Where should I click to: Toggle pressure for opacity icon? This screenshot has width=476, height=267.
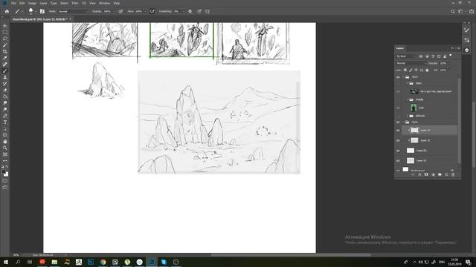point(120,12)
